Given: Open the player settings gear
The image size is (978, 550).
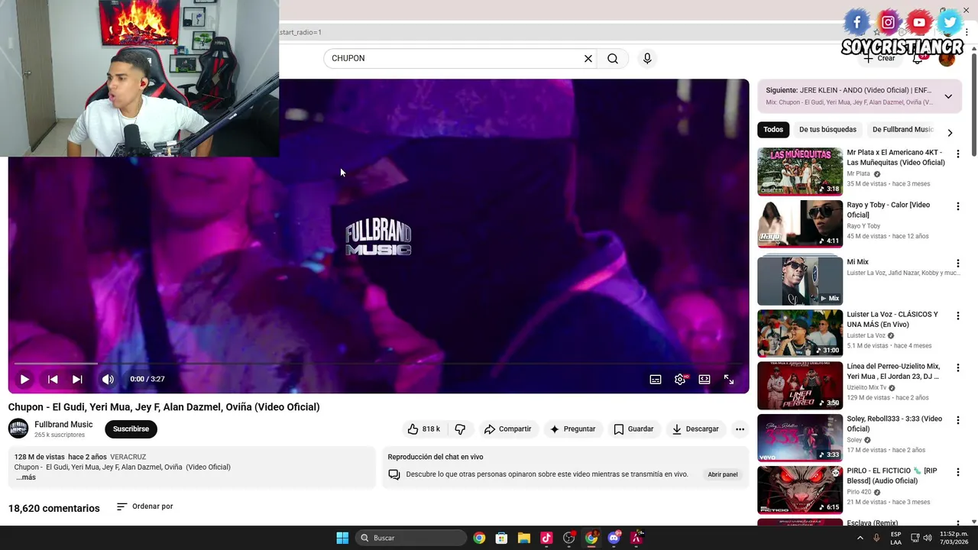Looking at the screenshot, I should [x=680, y=379].
